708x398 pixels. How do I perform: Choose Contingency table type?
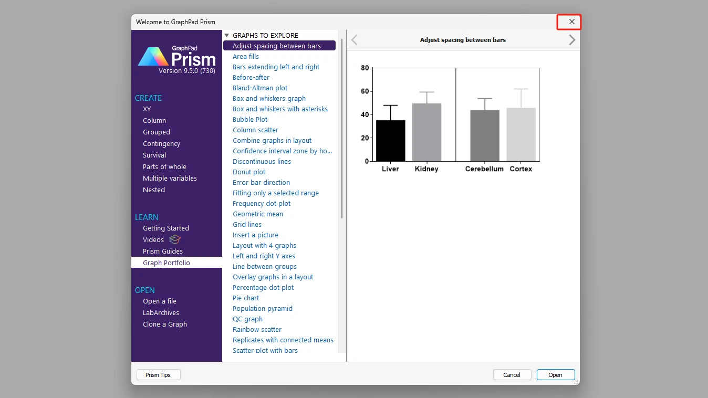pos(162,143)
